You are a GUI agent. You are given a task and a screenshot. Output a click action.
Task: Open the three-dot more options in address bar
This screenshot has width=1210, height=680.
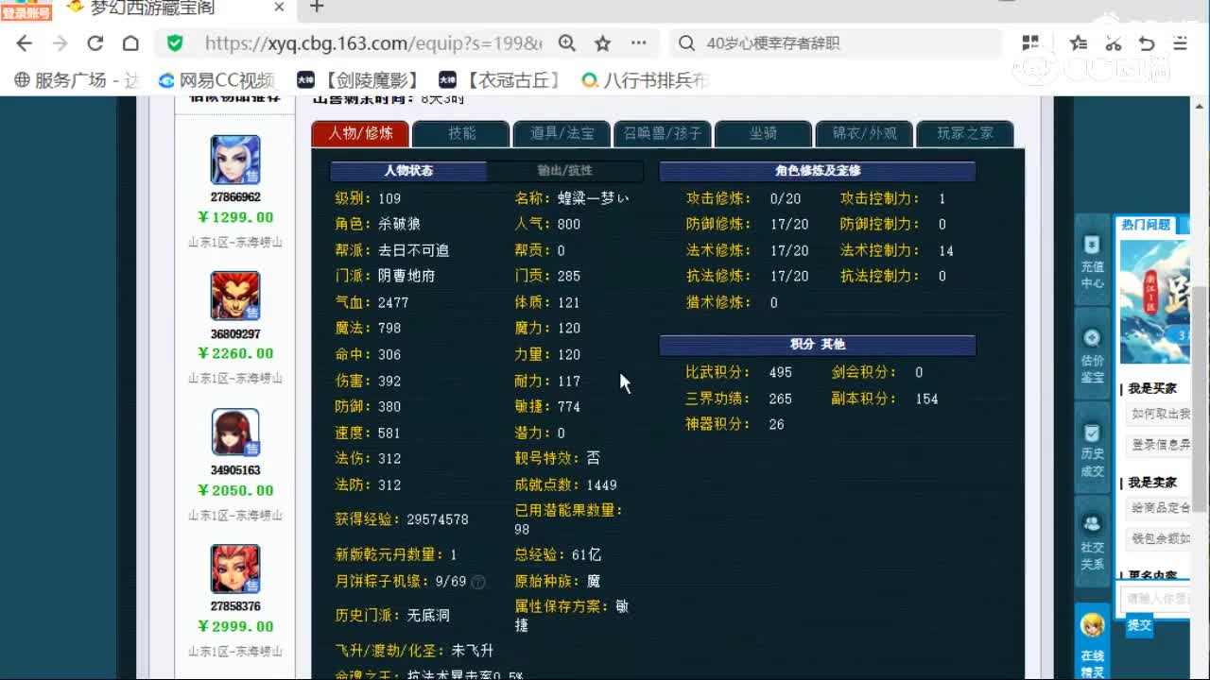[639, 43]
